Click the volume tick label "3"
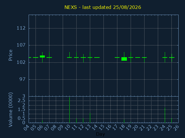The width and height of the screenshot is (185, 138). click(24, 96)
